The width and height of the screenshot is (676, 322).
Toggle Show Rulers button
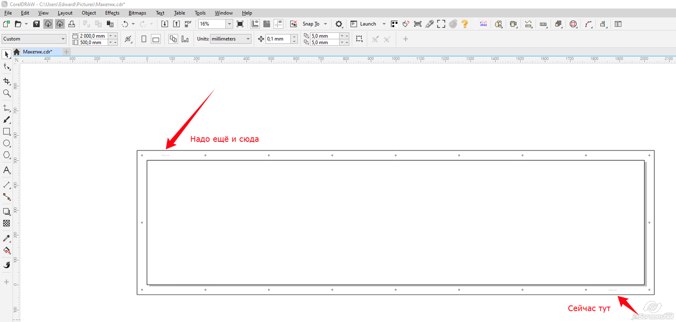click(255, 24)
